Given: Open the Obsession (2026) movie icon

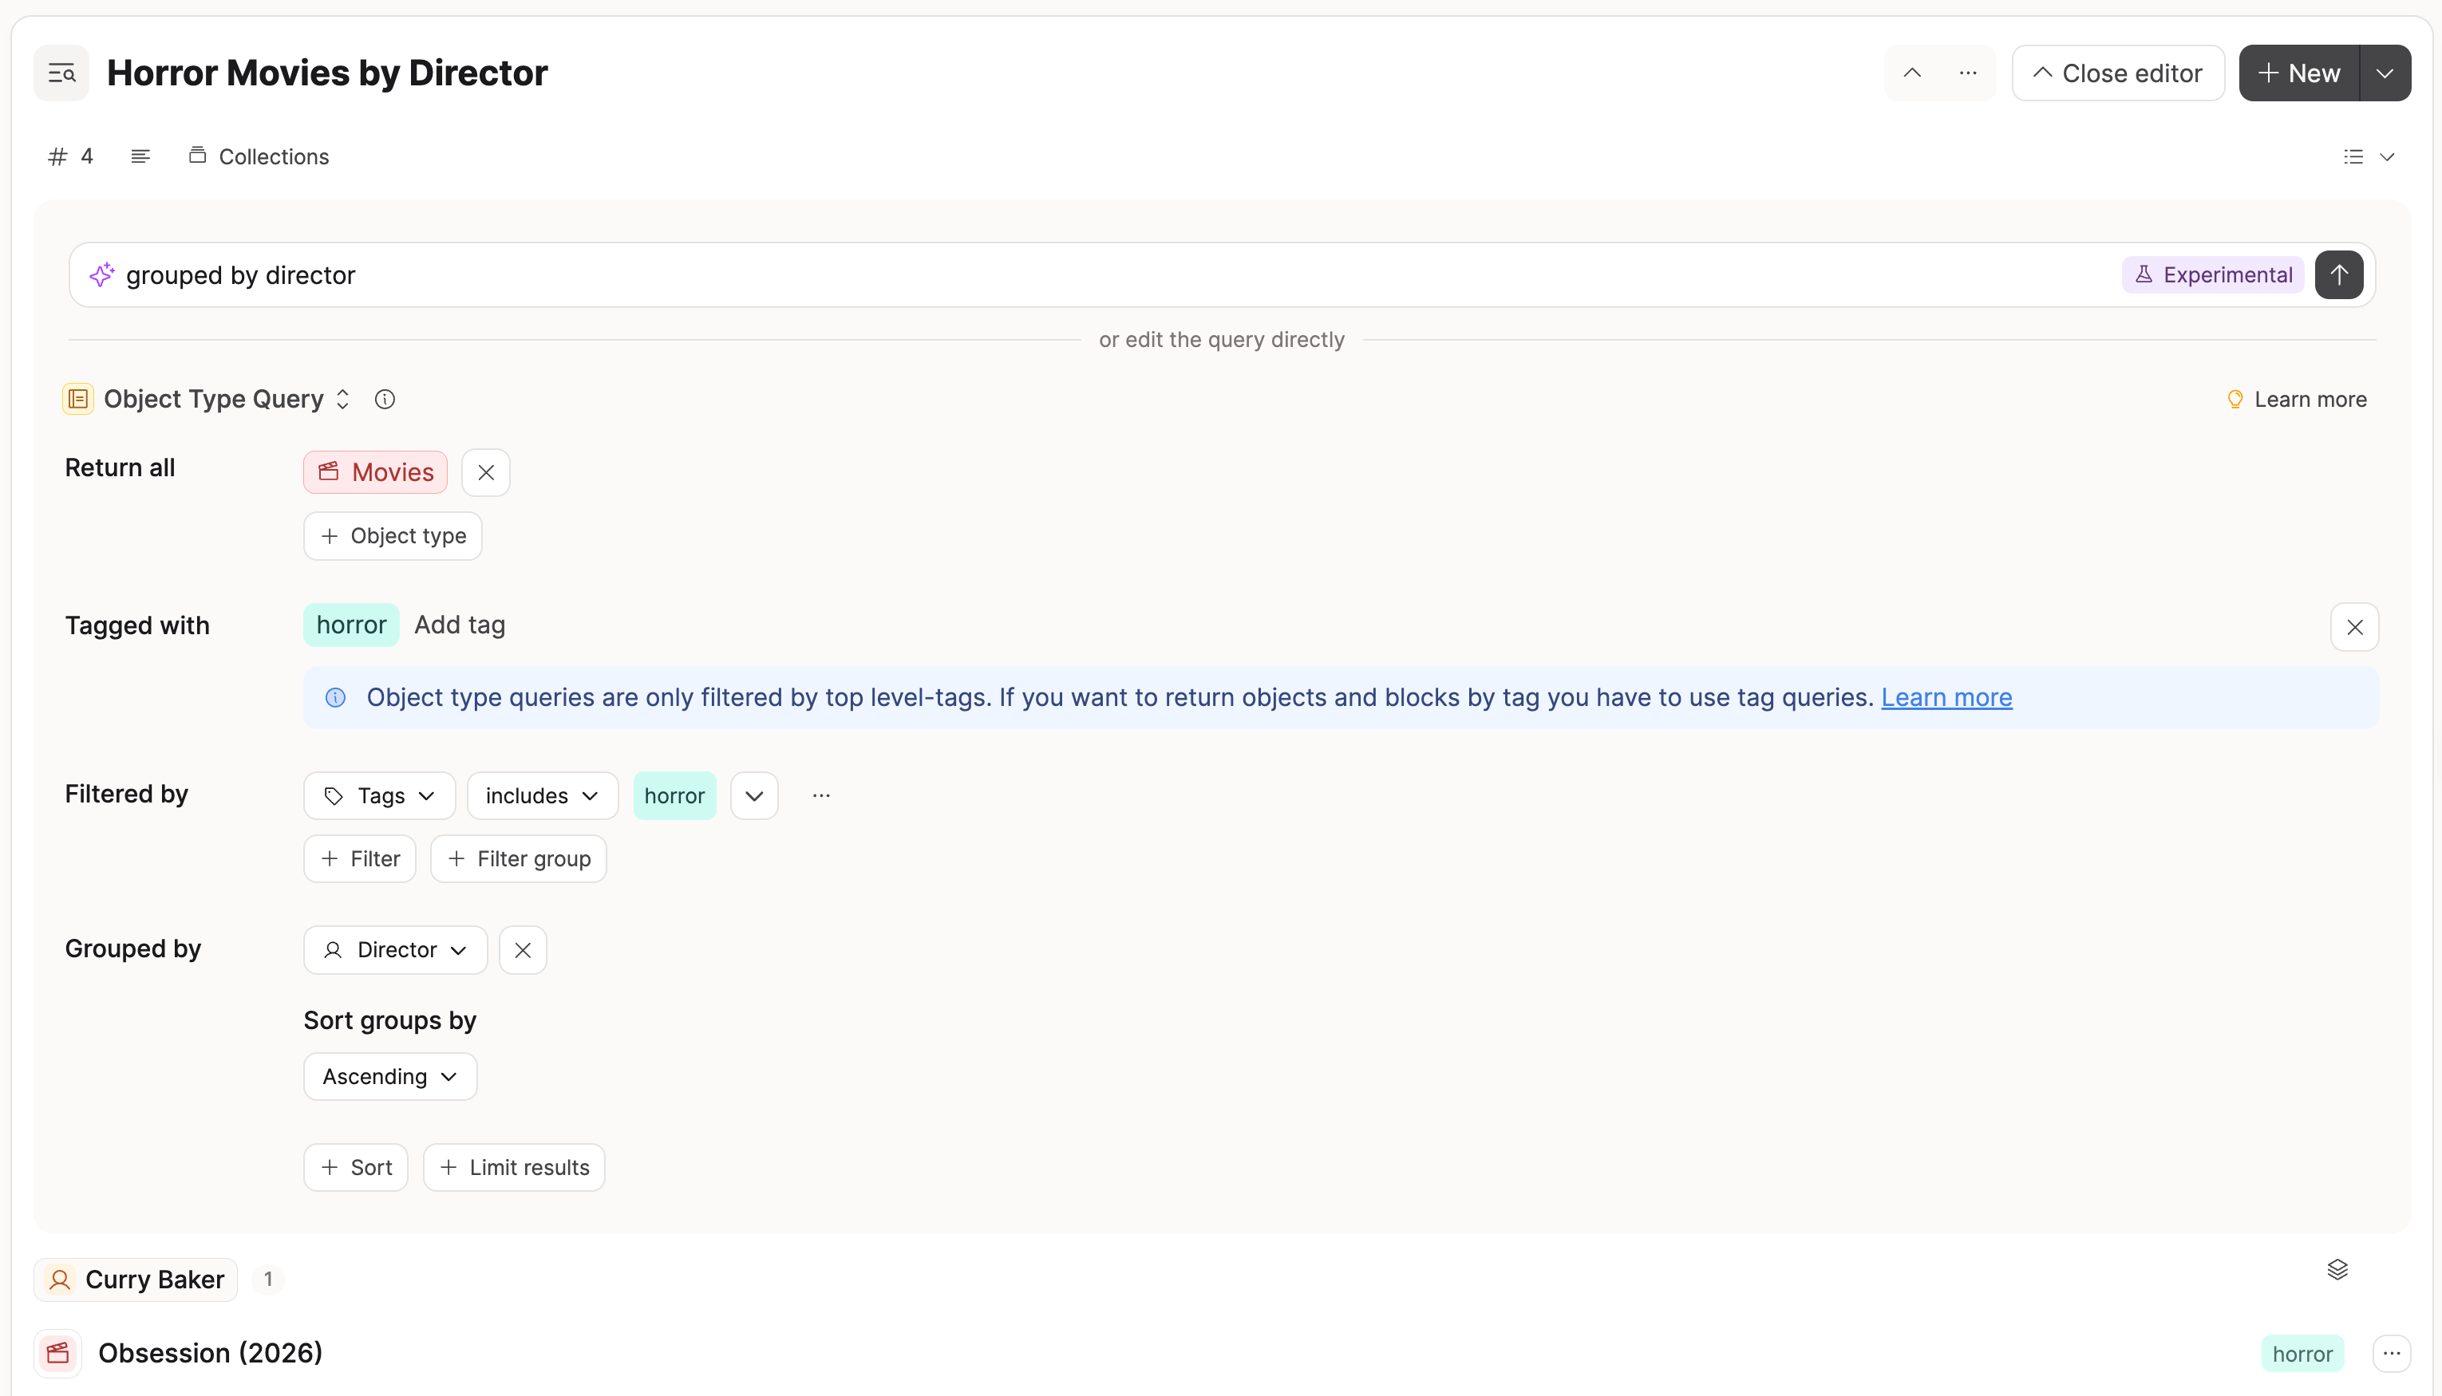Looking at the screenshot, I should tap(58, 1353).
